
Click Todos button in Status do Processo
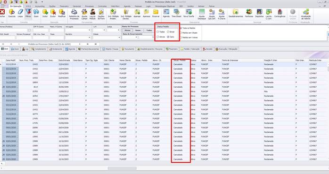[149, 30]
